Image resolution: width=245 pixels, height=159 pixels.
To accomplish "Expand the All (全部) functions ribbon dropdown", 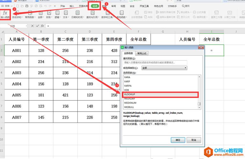I will click(41, 14).
